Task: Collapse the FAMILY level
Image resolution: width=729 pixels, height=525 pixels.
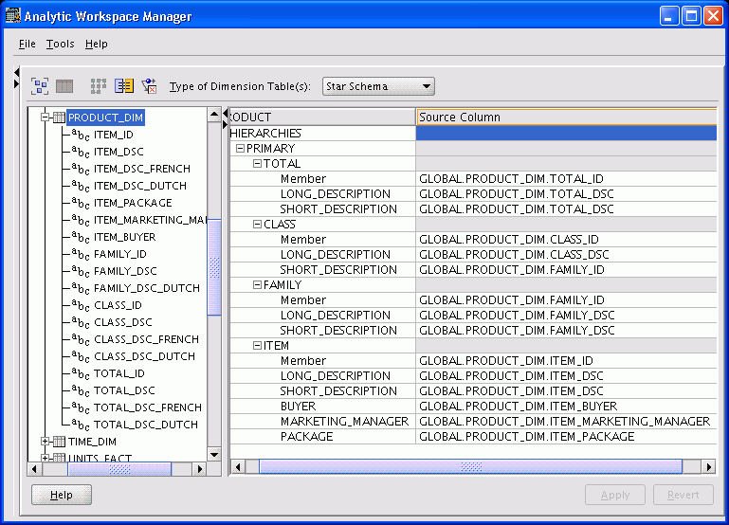Action: click(x=257, y=285)
